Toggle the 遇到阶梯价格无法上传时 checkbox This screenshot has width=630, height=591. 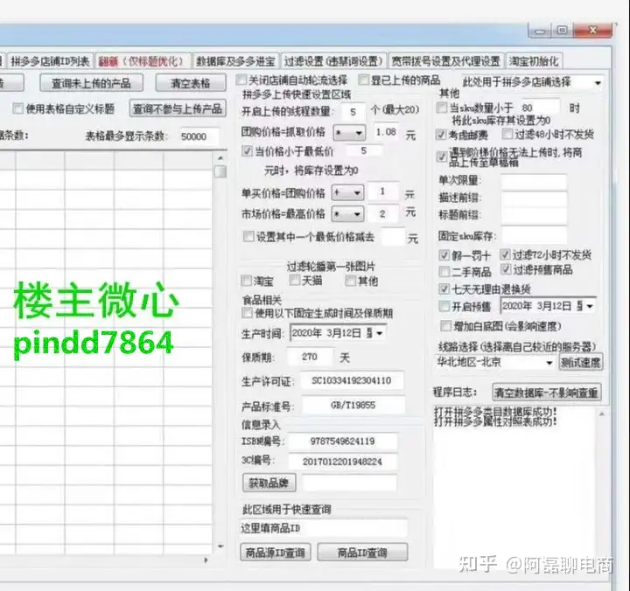click(x=442, y=157)
